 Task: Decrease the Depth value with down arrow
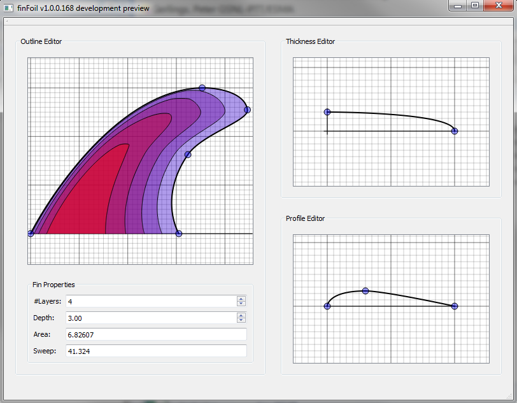pos(241,320)
